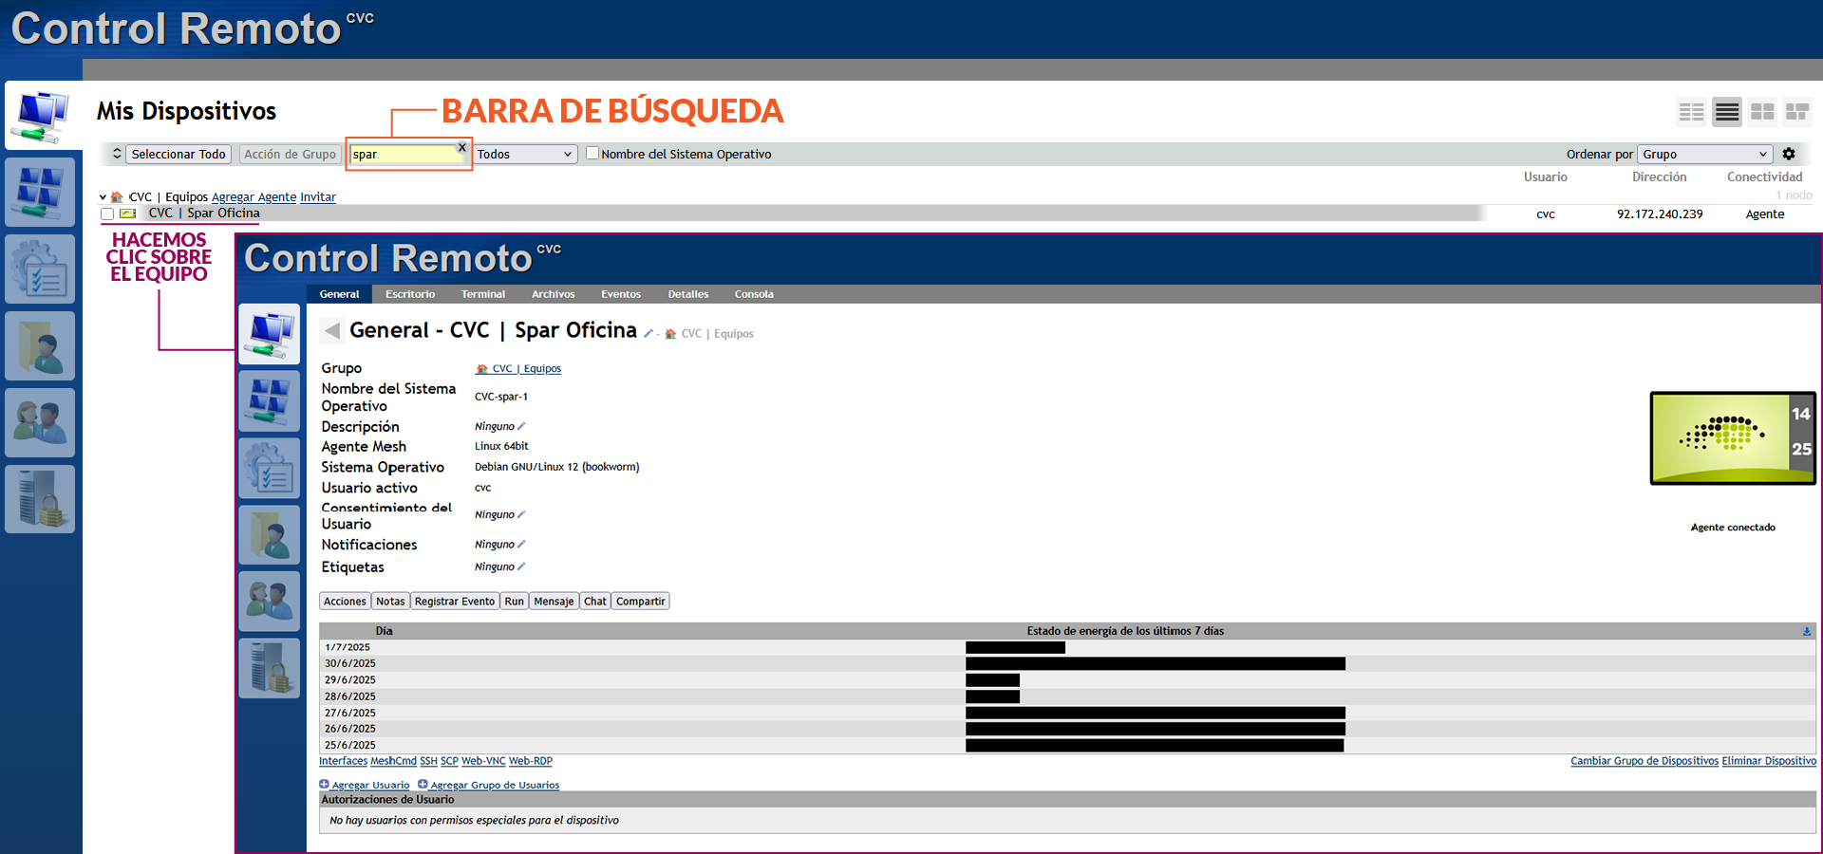
Task: Clear the search with the X icon
Action: [x=462, y=147]
